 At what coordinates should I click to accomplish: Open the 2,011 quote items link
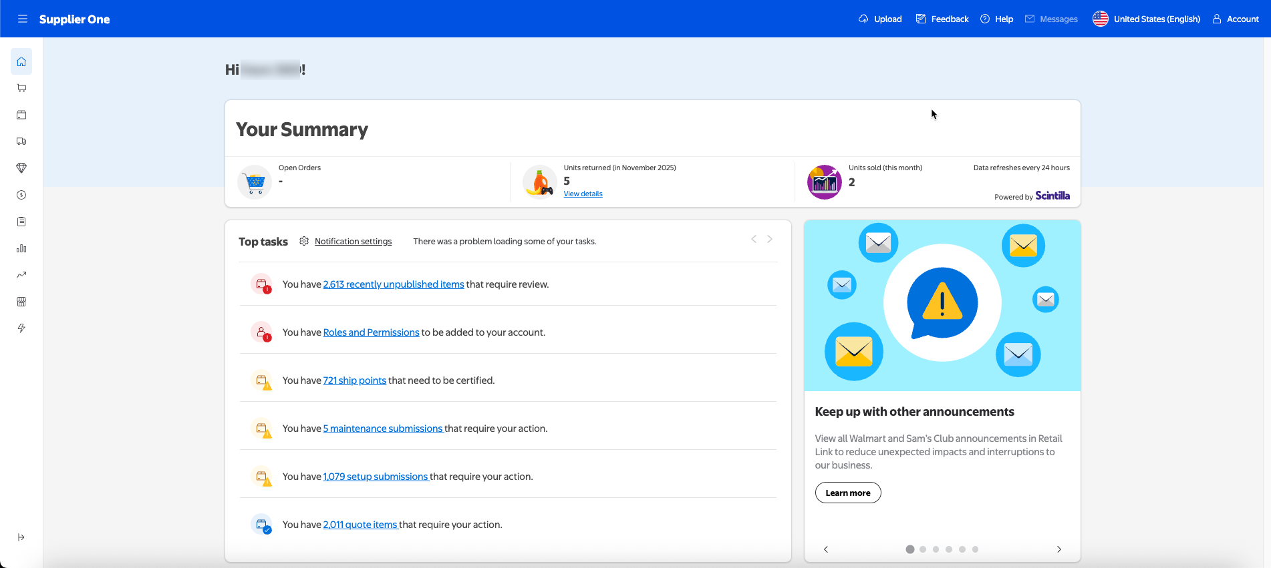click(x=360, y=525)
